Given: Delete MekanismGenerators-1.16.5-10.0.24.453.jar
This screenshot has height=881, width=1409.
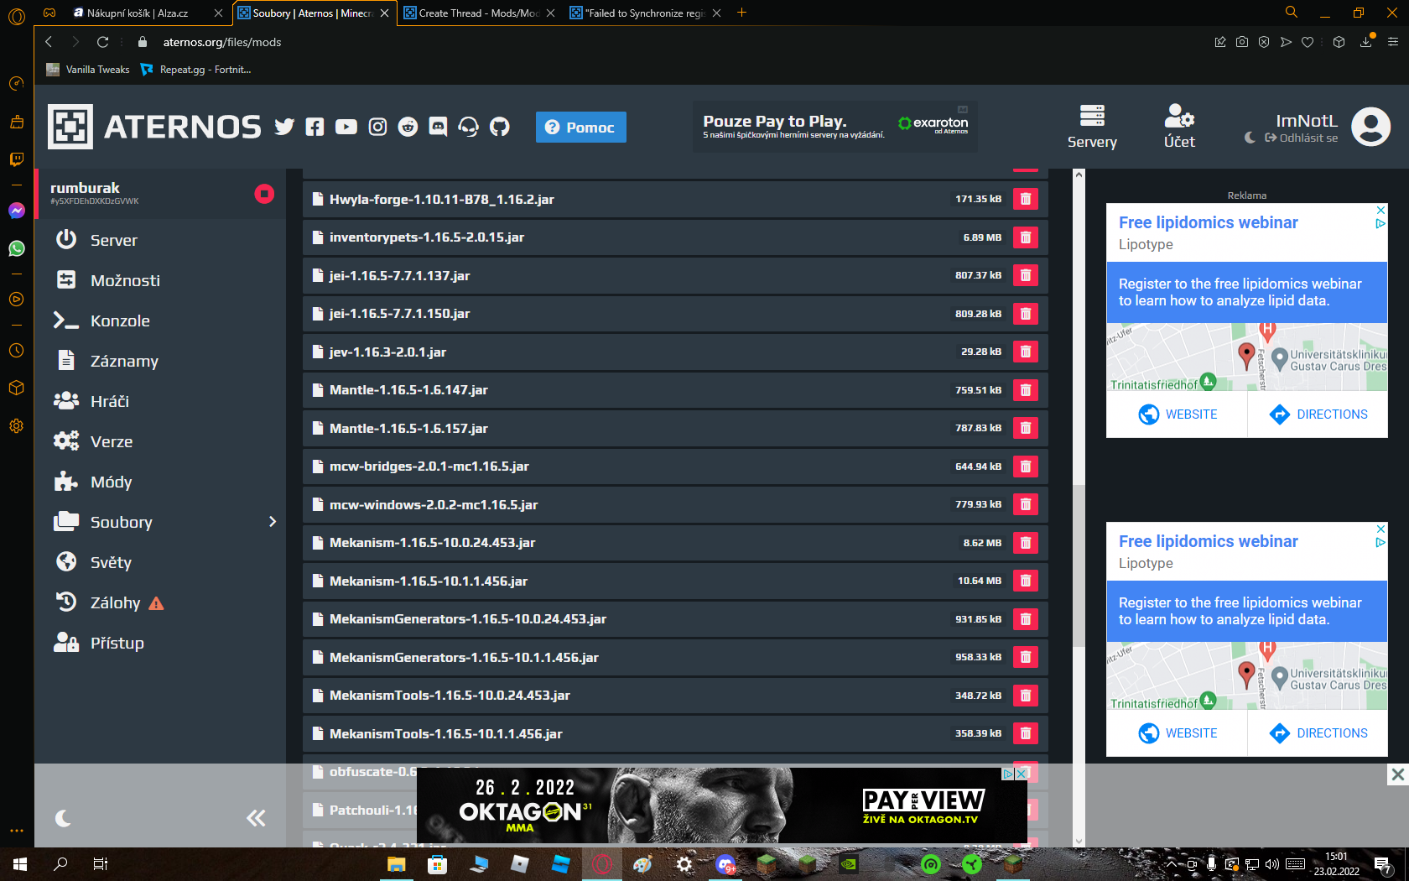Looking at the screenshot, I should (1025, 619).
